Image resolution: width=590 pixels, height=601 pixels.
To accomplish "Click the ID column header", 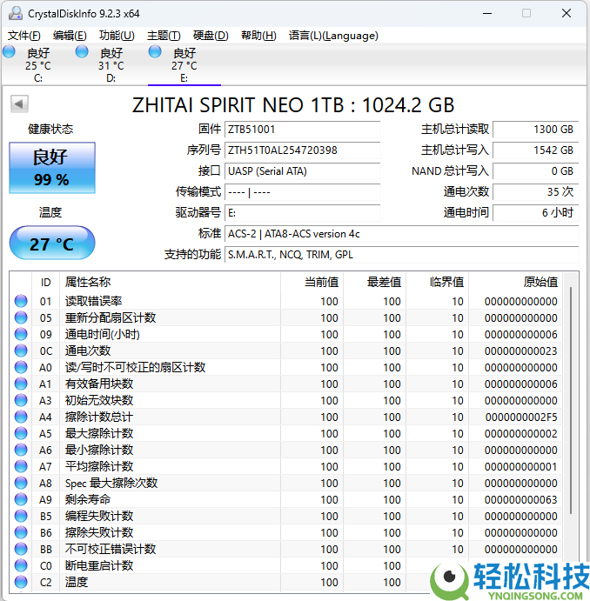I will 45,282.
